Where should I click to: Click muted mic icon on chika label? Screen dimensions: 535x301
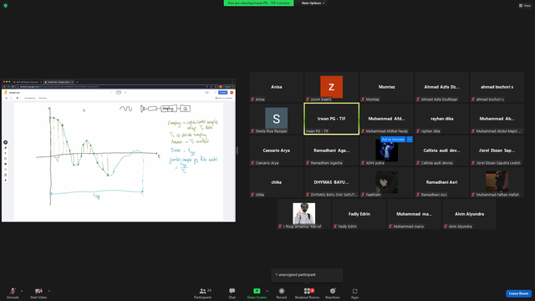[x=252, y=195]
